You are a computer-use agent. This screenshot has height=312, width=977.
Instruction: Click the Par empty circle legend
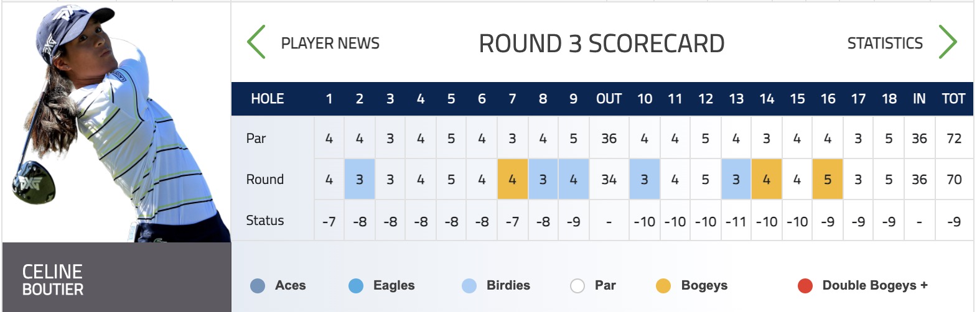[x=577, y=286]
